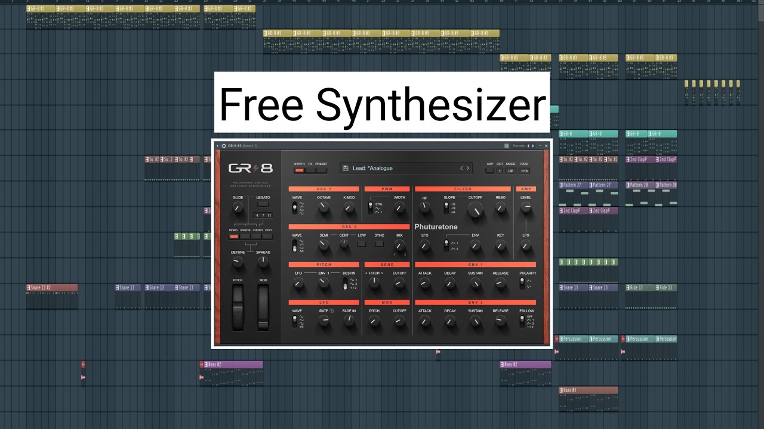Select POLY voice mode

click(x=267, y=237)
